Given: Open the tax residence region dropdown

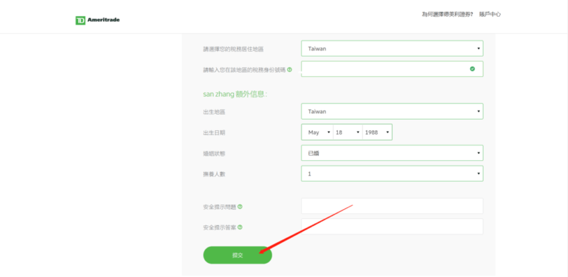Looking at the screenshot, I should [392, 48].
